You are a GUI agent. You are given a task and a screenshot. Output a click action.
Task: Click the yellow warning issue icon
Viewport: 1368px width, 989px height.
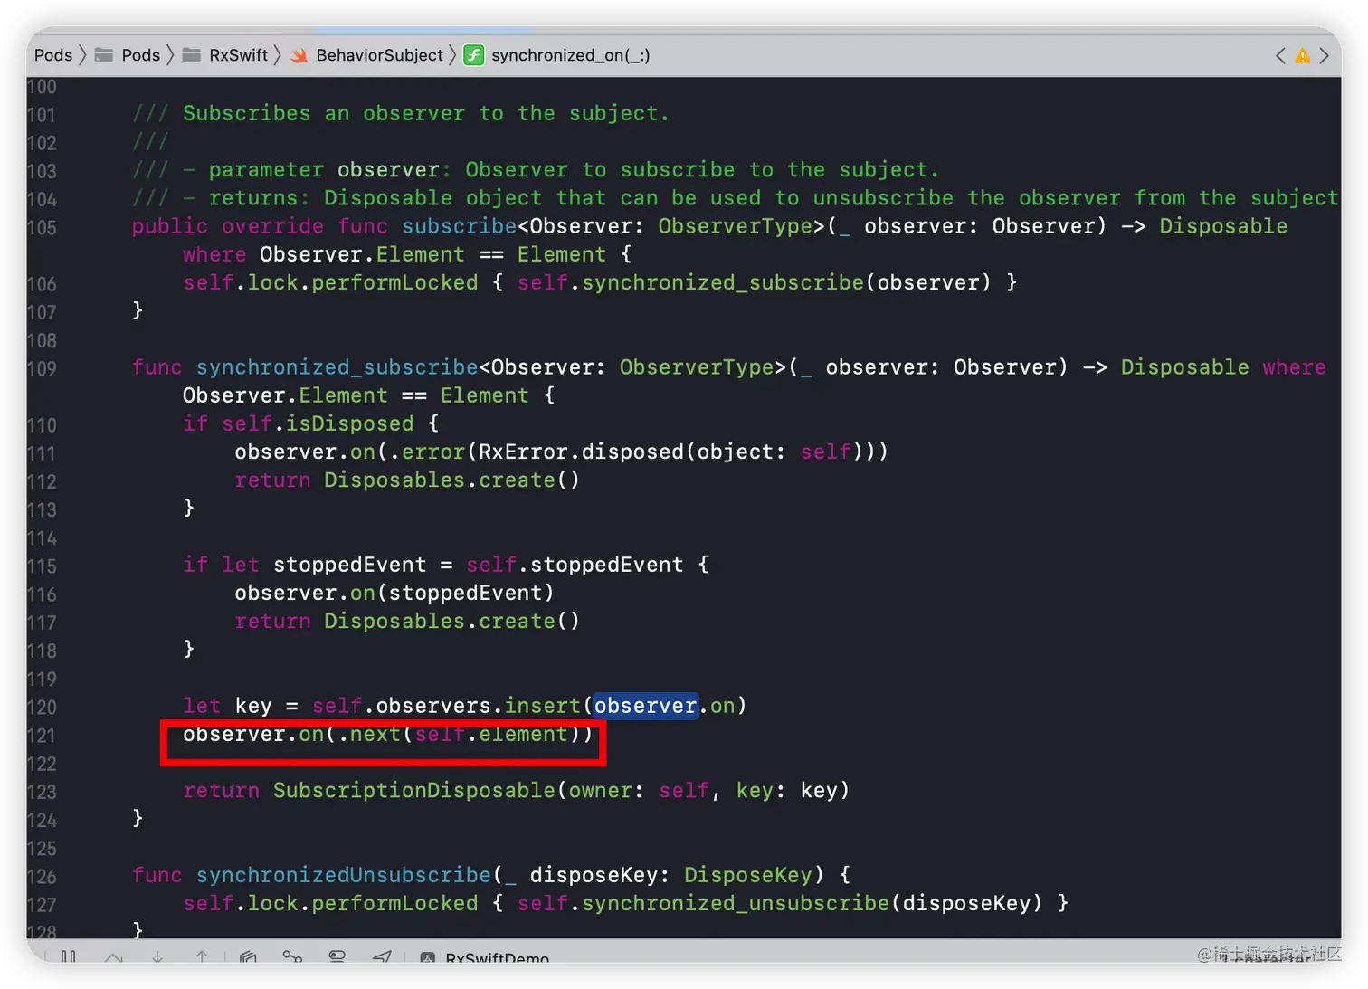click(1303, 55)
